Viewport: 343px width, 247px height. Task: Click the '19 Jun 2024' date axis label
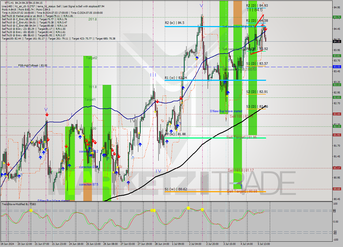coord(8,244)
